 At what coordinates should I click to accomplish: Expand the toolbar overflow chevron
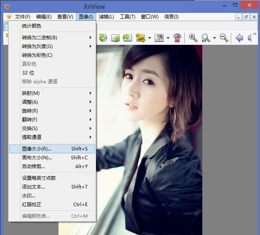[x=255, y=34]
